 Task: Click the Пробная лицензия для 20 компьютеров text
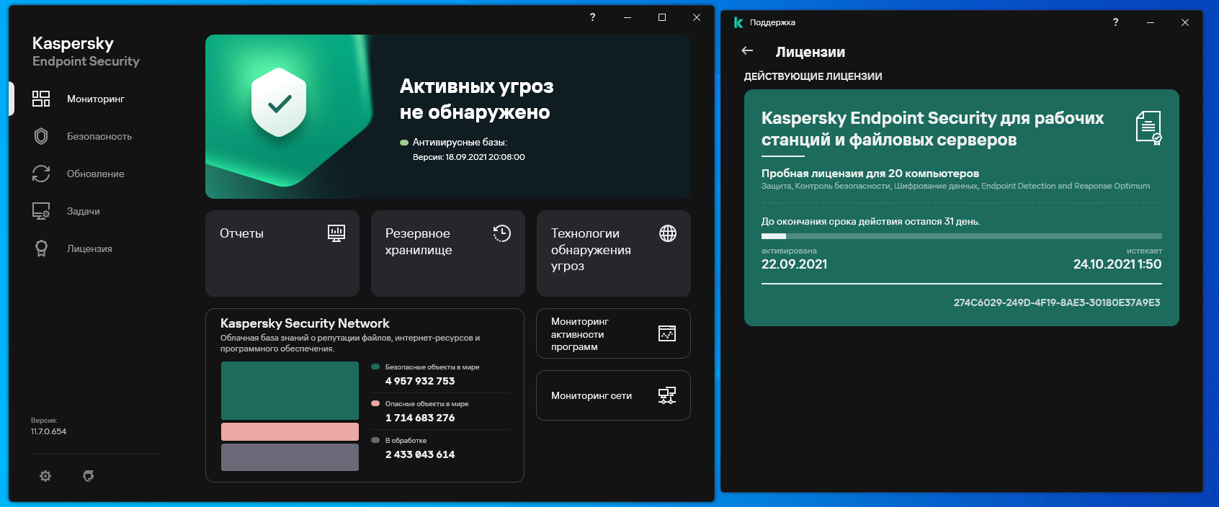click(870, 173)
